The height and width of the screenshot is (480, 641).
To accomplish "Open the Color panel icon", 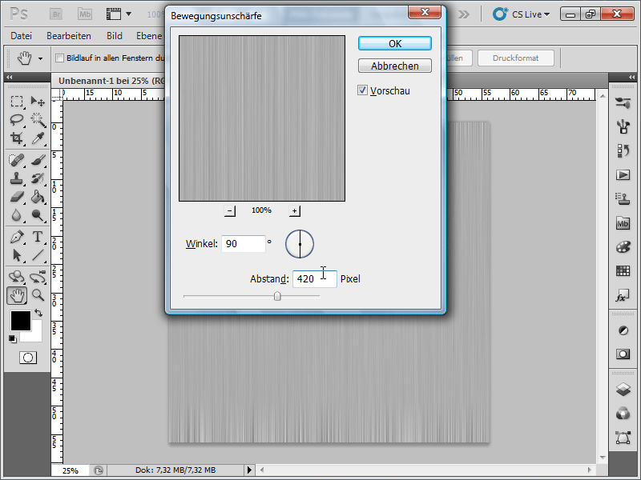I will click(623, 247).
